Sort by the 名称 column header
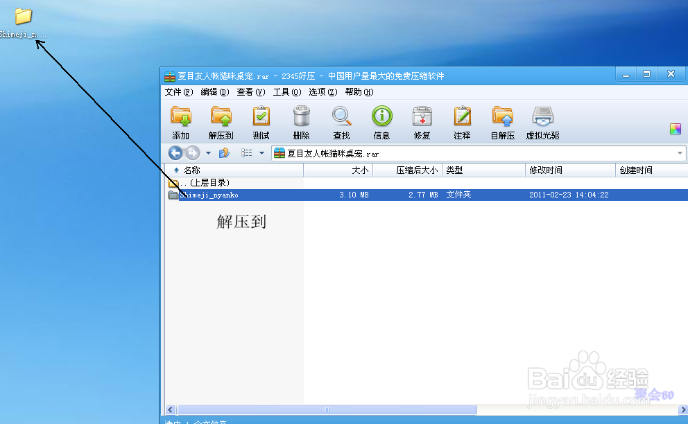Viewport: 688px width, 424px height. [234, 170]
